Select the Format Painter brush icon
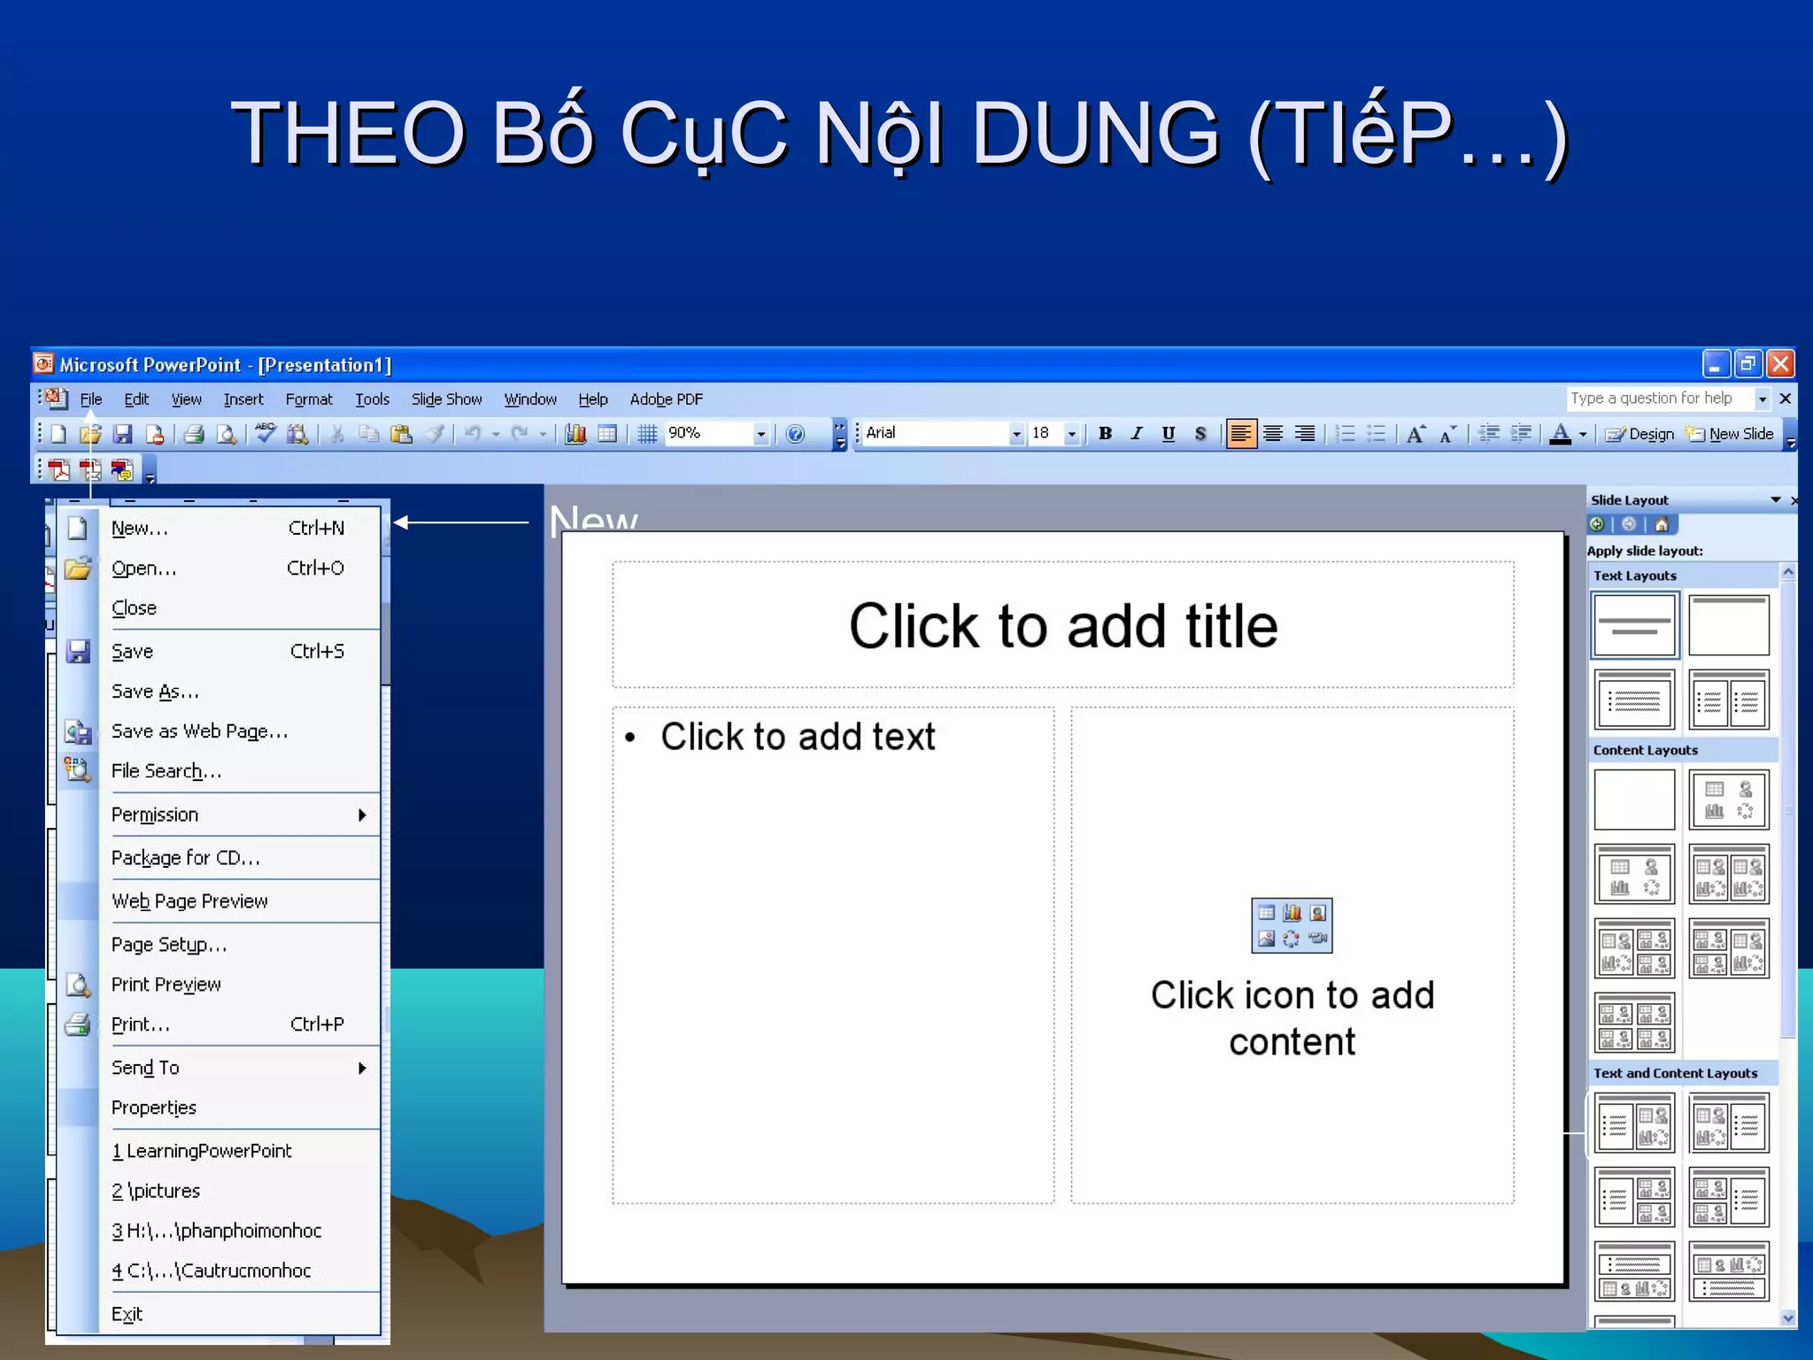This screenshot has height=1360, width=1813. [434, 434]
